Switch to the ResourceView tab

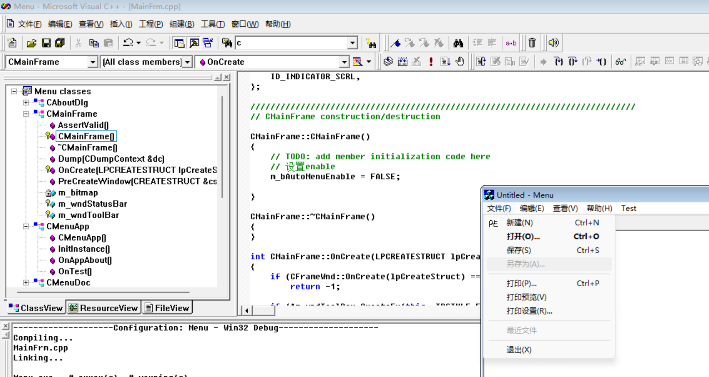point(103,308)
